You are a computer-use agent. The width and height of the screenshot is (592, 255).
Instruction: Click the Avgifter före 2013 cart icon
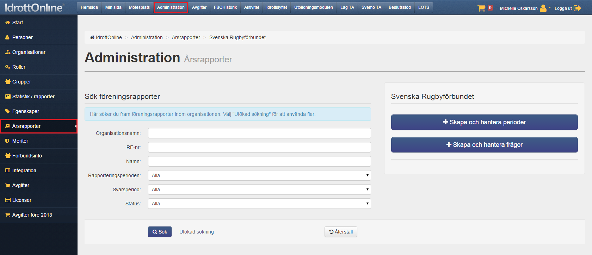8,215
